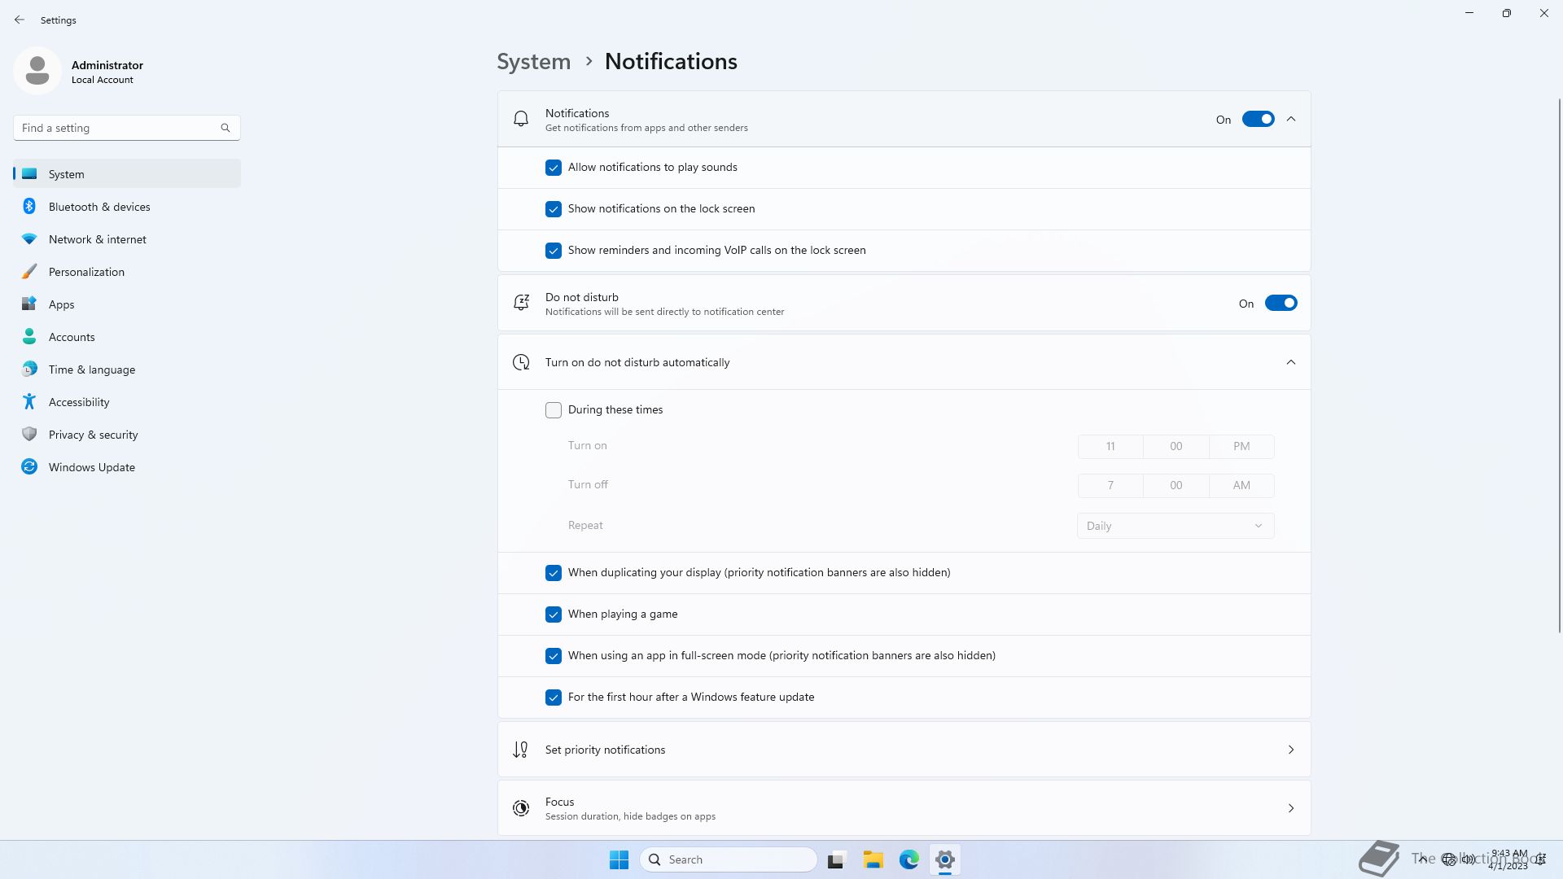Click the Administrator account avatar
Screen dimensions: 1563x879
pyautogui.click(x=37, y=72)
